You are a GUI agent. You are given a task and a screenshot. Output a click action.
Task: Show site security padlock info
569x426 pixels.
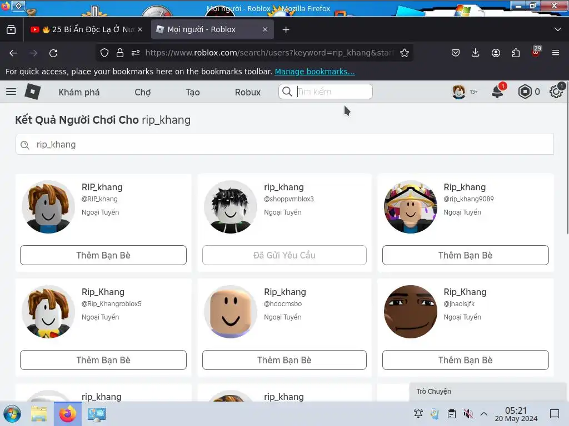click(120, 53)
